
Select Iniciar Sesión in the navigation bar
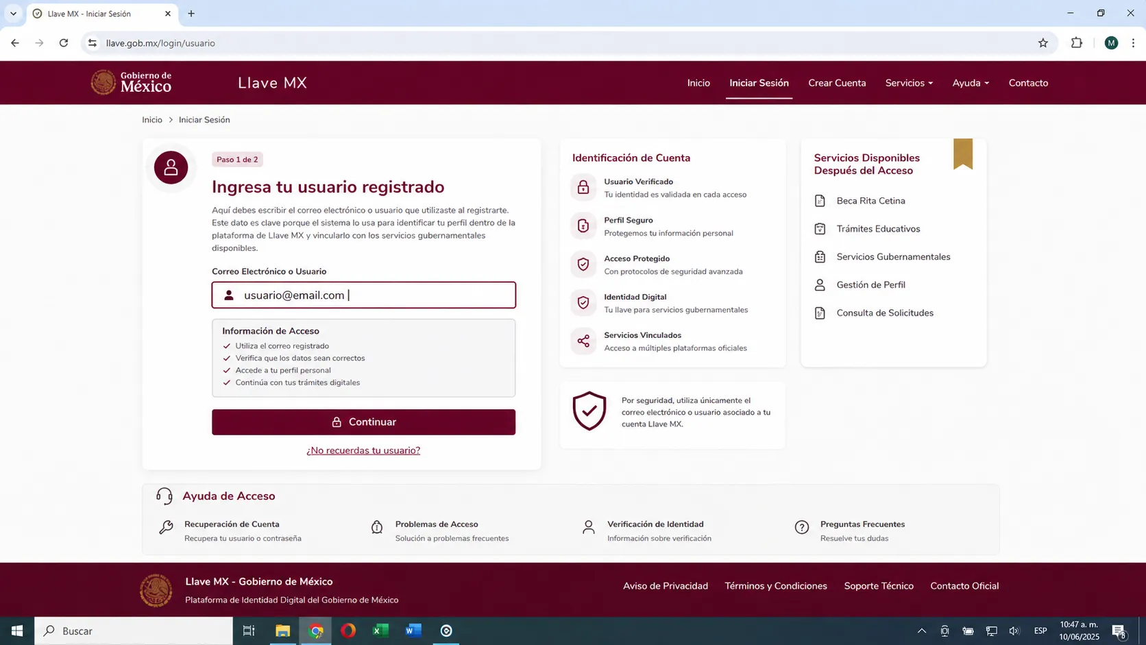759,83
